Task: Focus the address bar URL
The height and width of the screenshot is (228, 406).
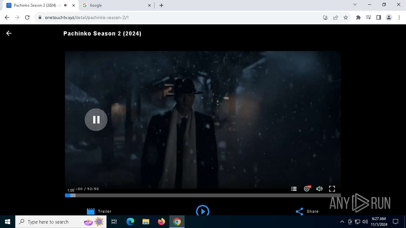Action: tap(87, 17)
